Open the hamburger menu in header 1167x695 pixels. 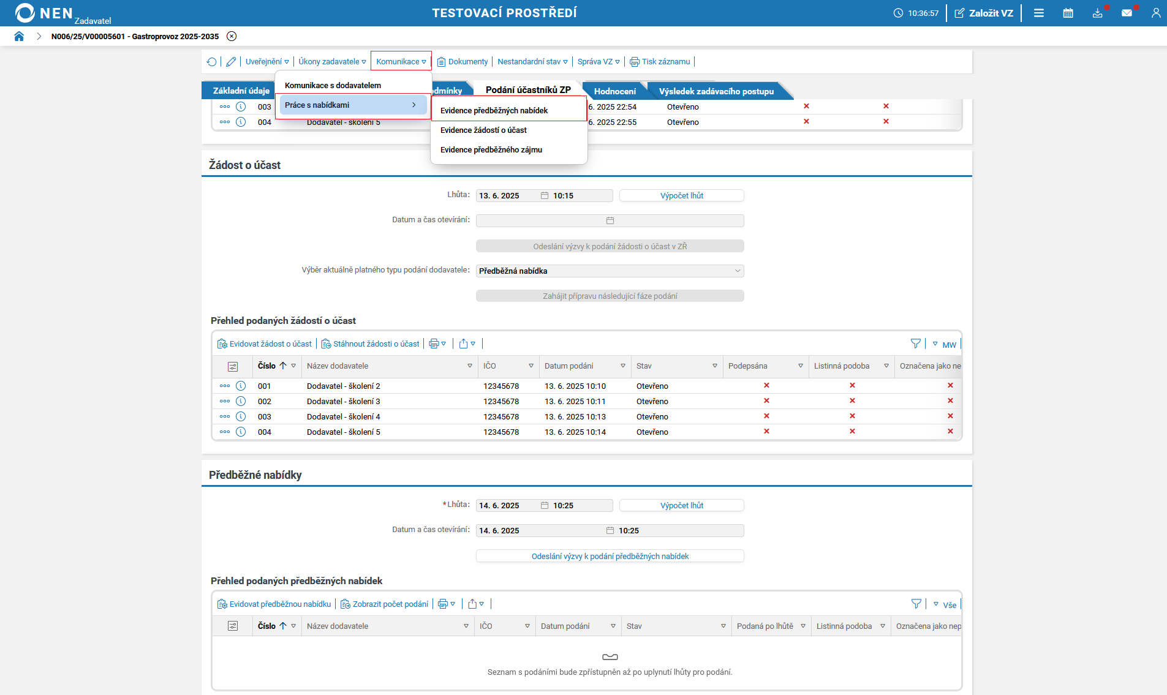pos(1039,13)
